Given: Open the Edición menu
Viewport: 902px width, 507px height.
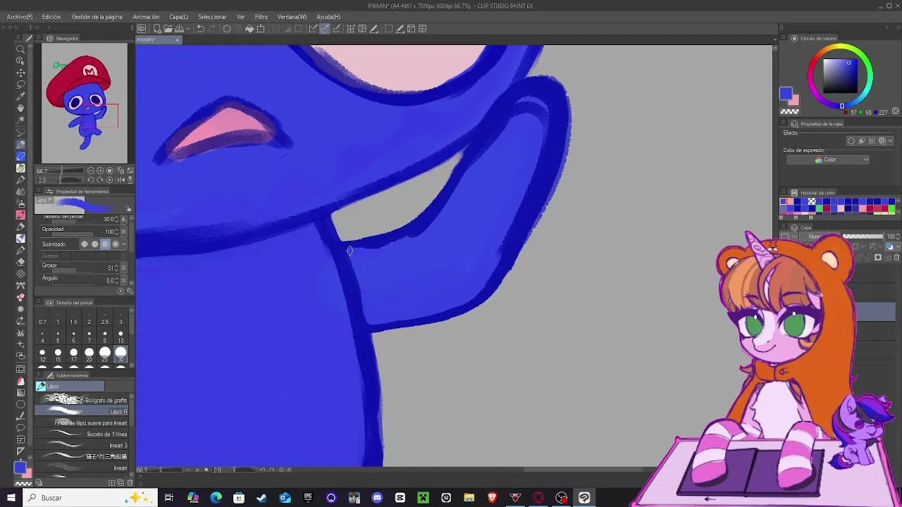Looking at the screenshot, I should [51, 17].
